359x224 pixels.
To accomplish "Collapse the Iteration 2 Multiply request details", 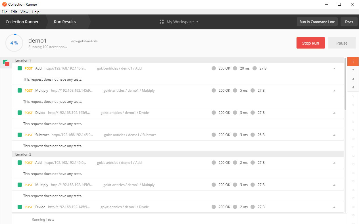I will (334, 185).
